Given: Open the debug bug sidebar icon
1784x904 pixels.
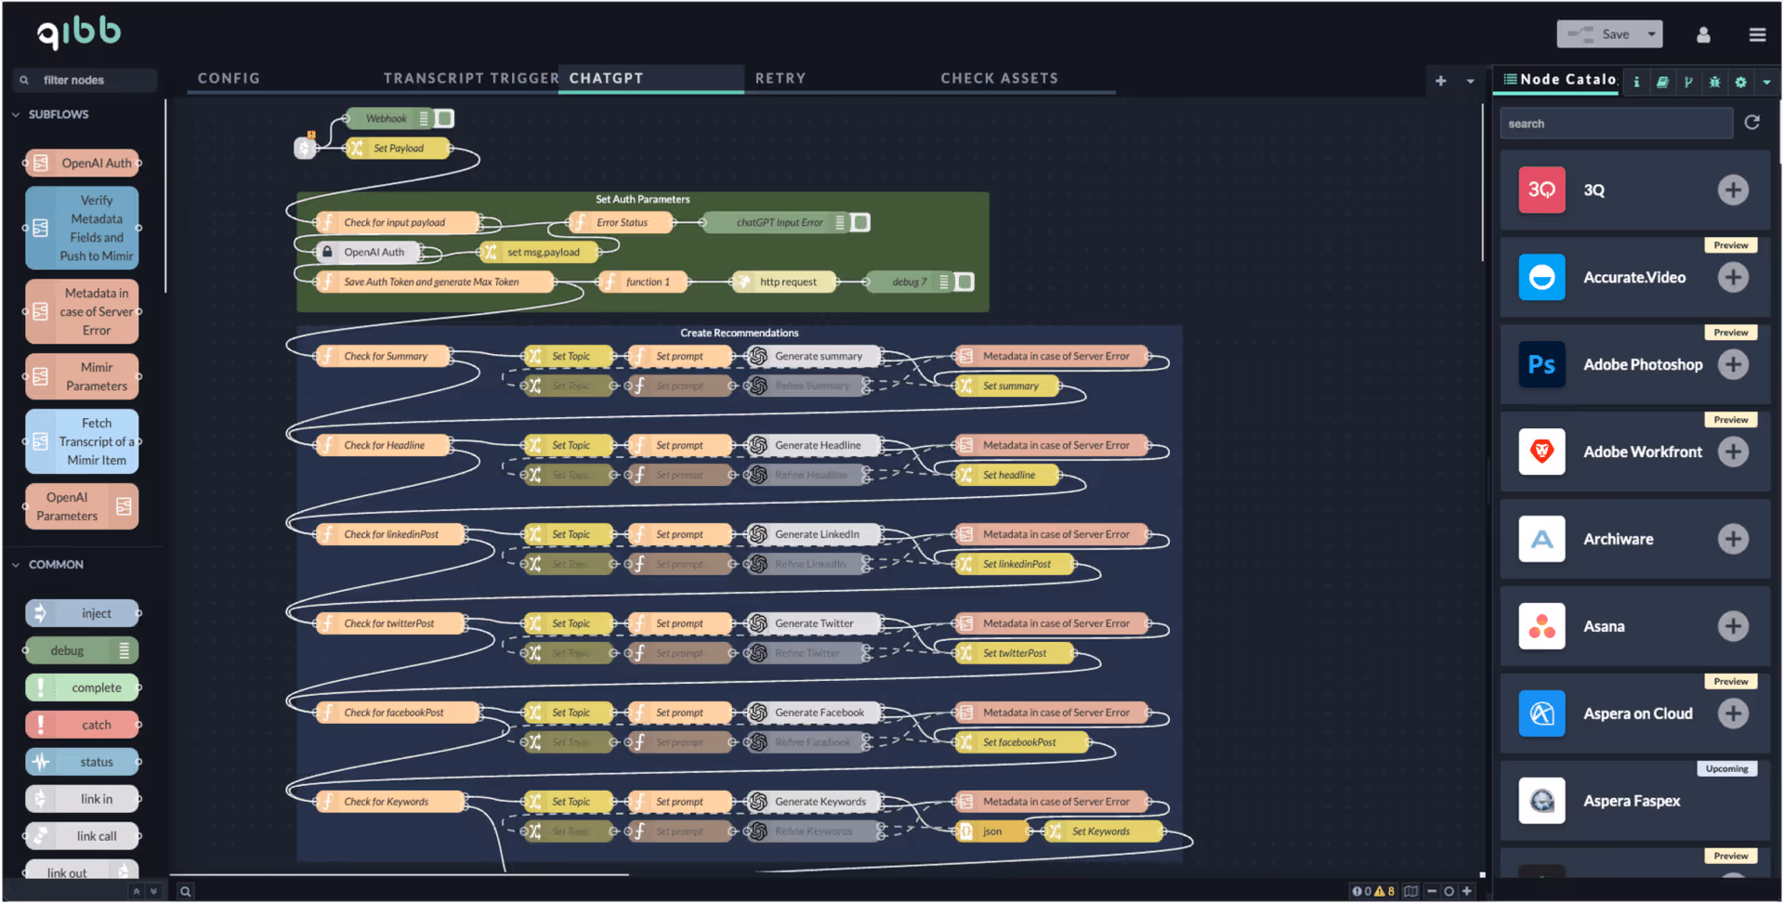Looking at the screenshot, I should pyautogui.click(x=1714, y=82).
